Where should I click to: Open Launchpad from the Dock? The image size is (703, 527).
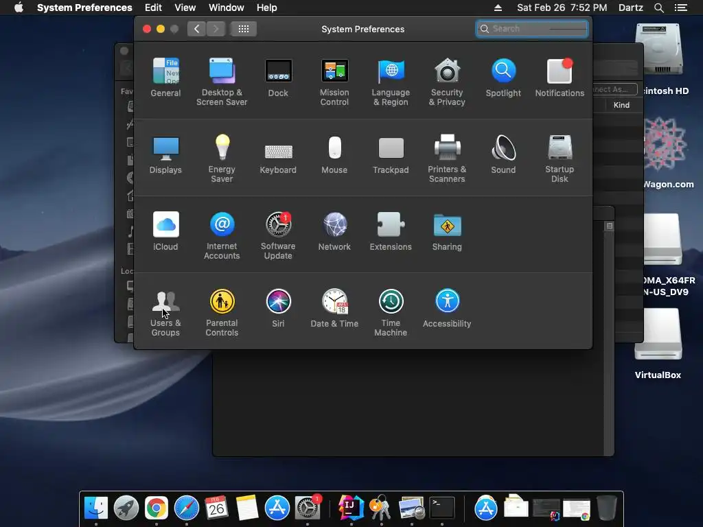pos(126,508)
